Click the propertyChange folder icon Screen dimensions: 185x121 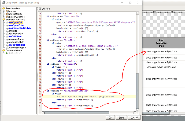(7, 17)
